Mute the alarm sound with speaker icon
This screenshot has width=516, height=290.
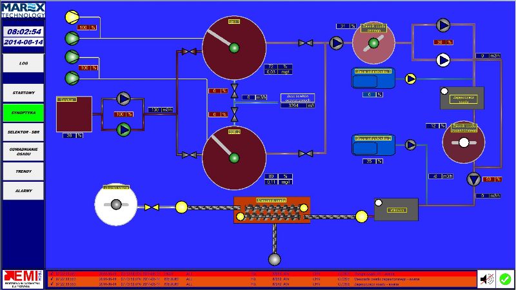487,279
